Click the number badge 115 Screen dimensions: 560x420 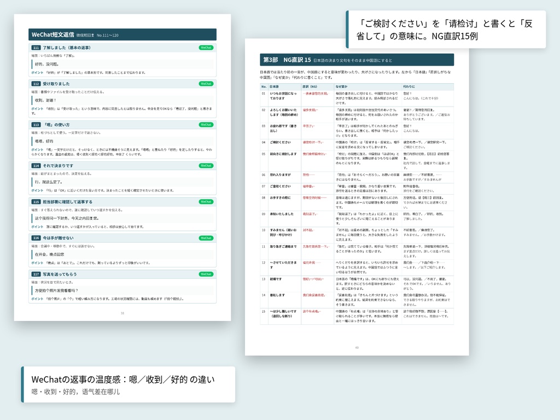click(x=36, y=202)
